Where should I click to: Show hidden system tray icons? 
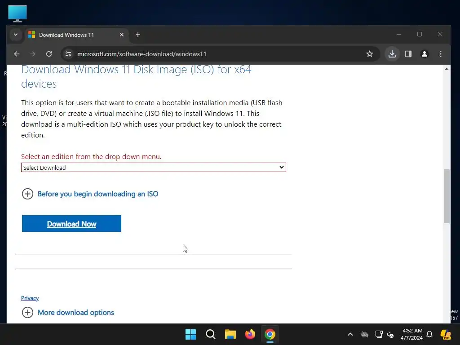pos(350,334)
